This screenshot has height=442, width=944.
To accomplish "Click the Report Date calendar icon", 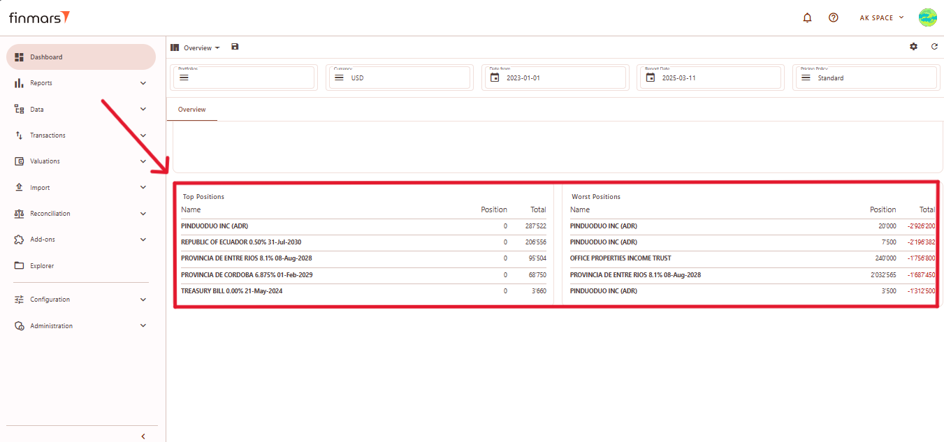I will [x=650, y=78].
